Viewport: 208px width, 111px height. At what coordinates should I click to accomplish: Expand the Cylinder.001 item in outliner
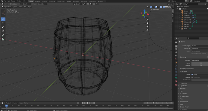180,20
